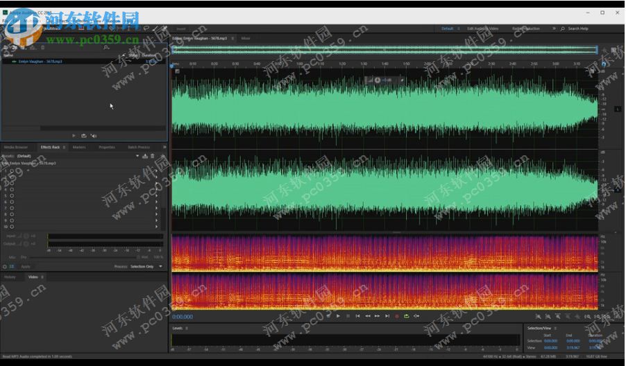Click the red Record button
626x366 pixels.
[x=397, y=316]
